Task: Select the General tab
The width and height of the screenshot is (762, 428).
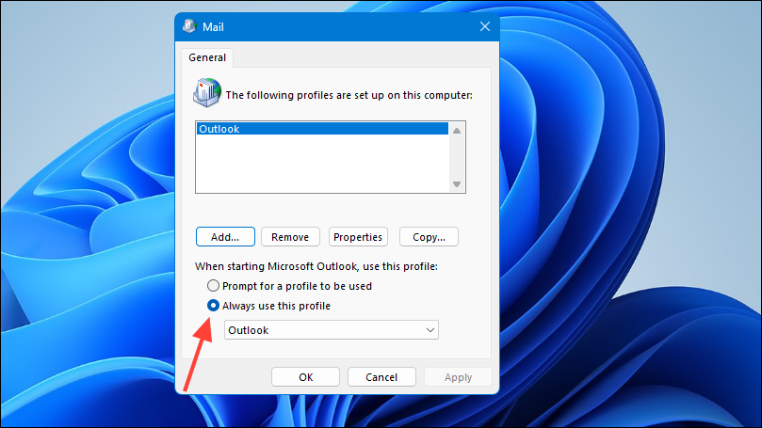Action: point(207,57)
